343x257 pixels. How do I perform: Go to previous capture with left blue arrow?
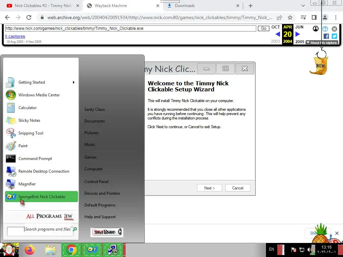click(278, 34)
